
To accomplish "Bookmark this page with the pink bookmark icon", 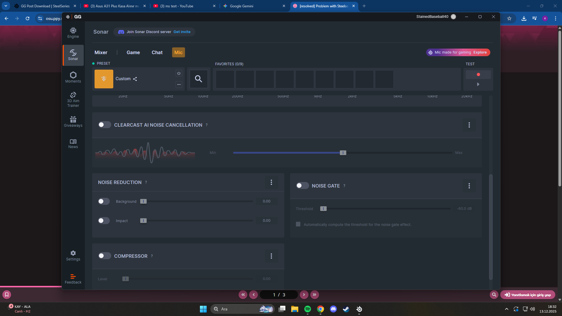I will click(x=7, y=295).
